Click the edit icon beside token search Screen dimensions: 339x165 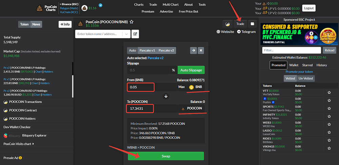click(135, 34)
